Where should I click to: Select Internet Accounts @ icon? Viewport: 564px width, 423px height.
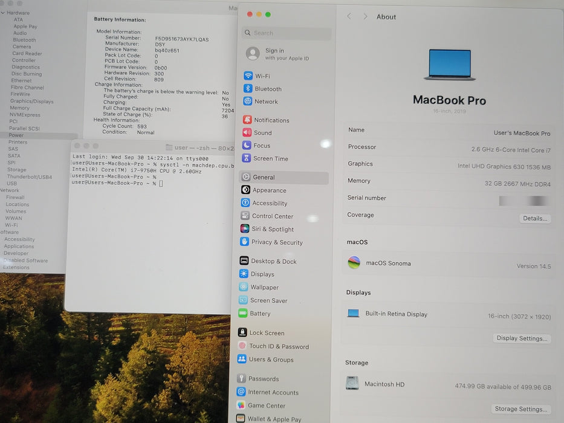241,392
